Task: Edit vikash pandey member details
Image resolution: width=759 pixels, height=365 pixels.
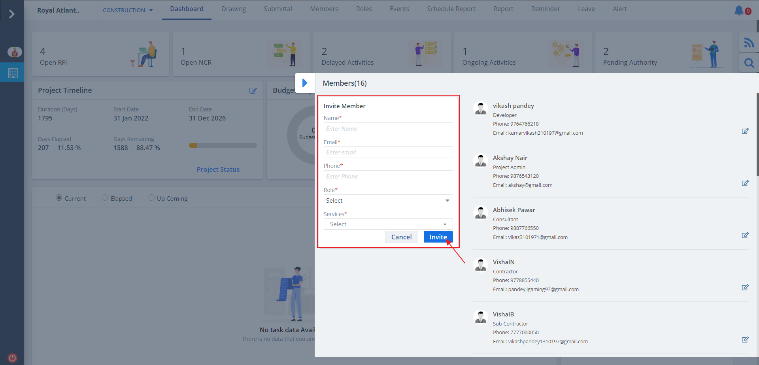Action: click(x=745, y=131)
